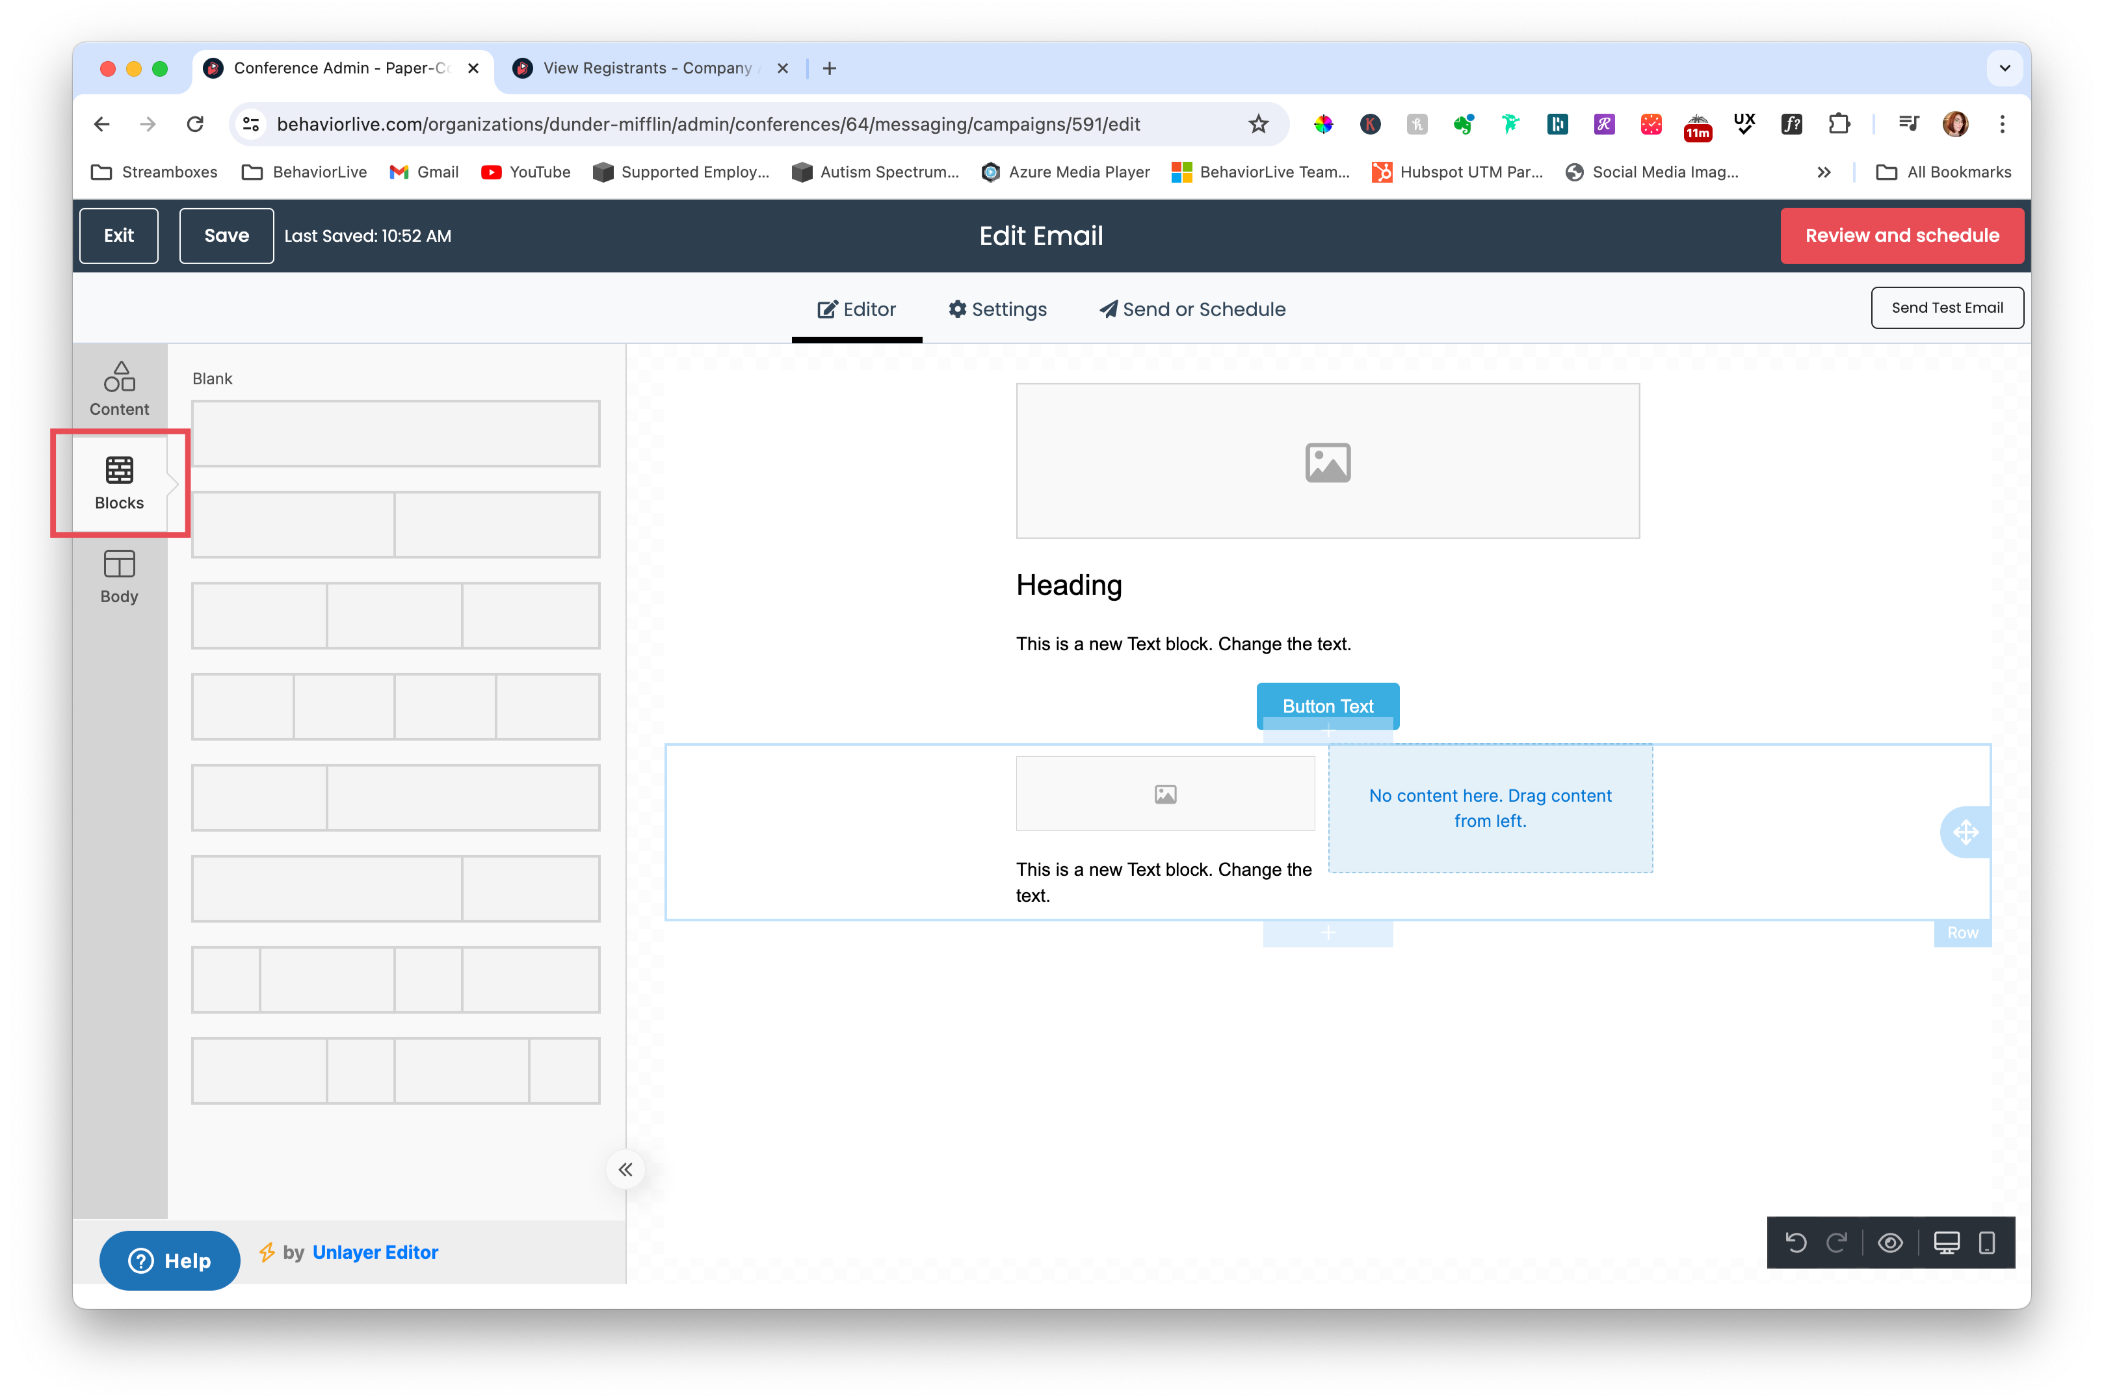Open the tab search dropdown arrow
2104x1398 pixels.
pyautogui.click(x=2004, y=68)
